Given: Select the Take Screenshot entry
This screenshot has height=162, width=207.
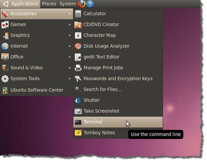Looking at the screenshot, I should pyautogui.click(x=118, y=111).
